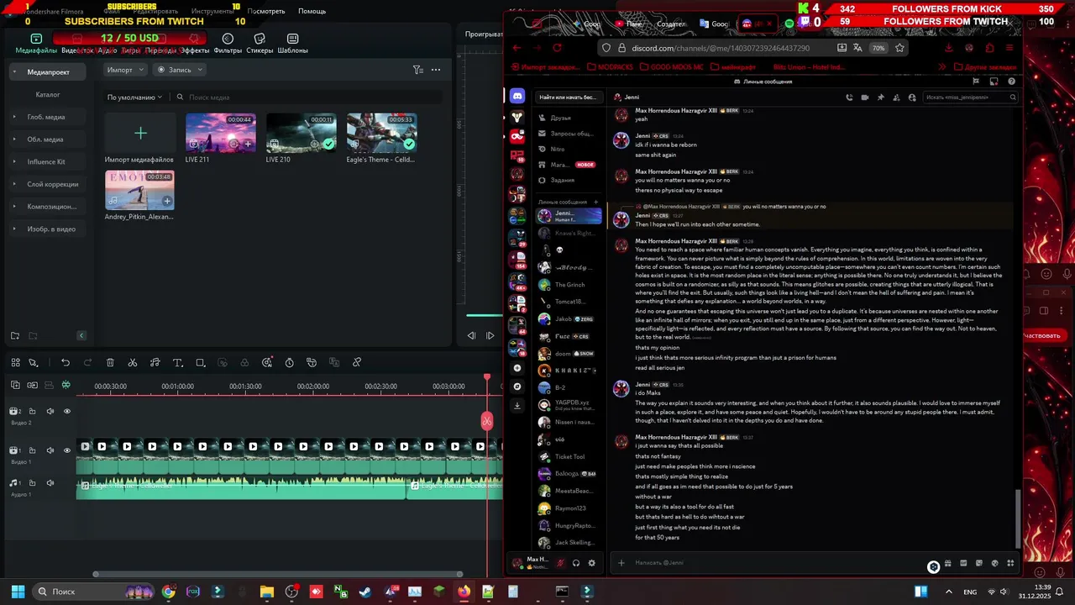Toggle visibility of Видео 1 track
The width and height of the screenshot is (1075, 605).
click(x=67, y=450)
